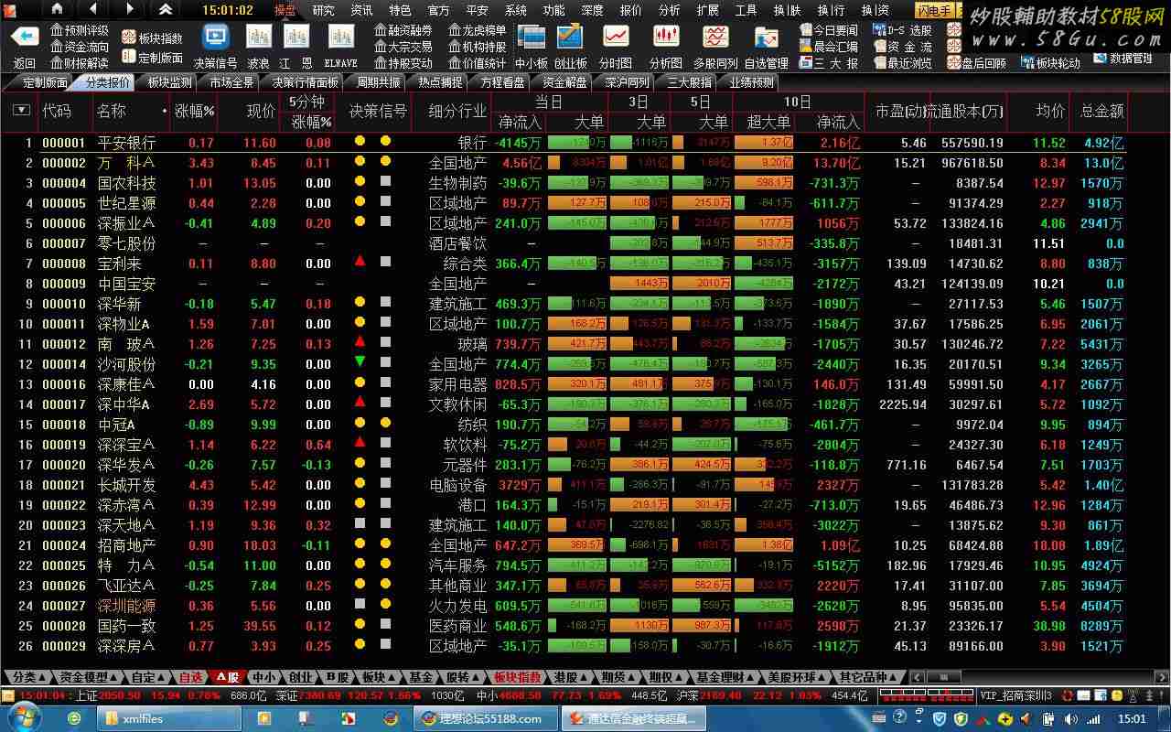Open the ELWAVE chart icon
Screen dimensions: 1171x732
(x=341, y=38)
